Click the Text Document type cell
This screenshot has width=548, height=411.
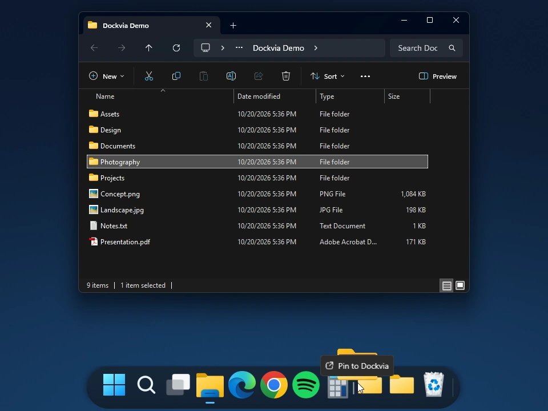coord(342,226)
